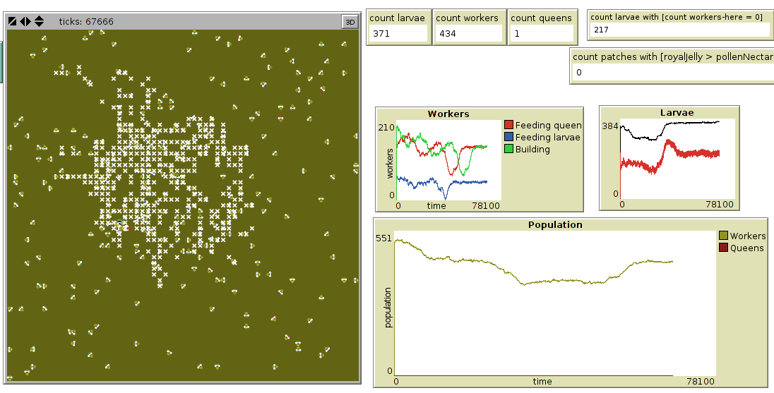Select the count workers monitor value
Image resolution: width=774 pixels, height=393 pixels.
coord(469,33)
